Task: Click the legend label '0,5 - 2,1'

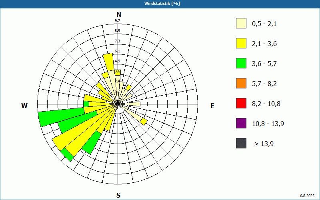Action: pos(264,24)
